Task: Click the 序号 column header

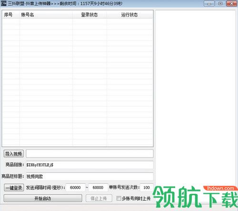Action: point(10,15)
